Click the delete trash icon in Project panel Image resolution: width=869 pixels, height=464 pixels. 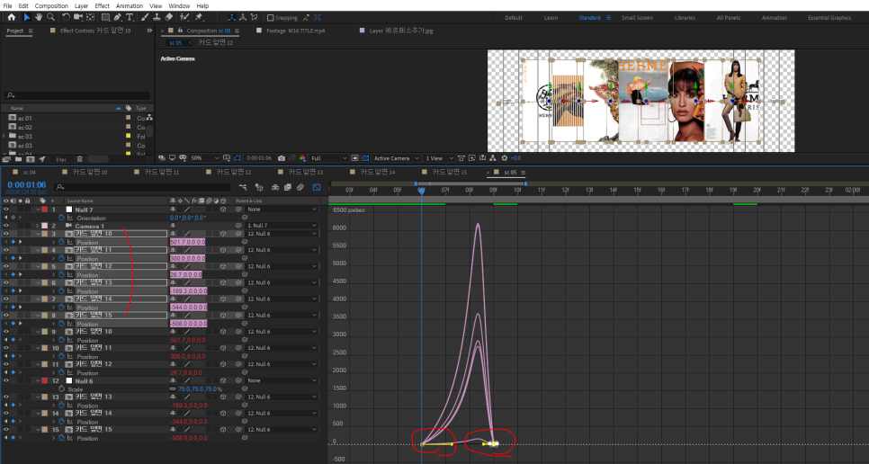point(80,159)
